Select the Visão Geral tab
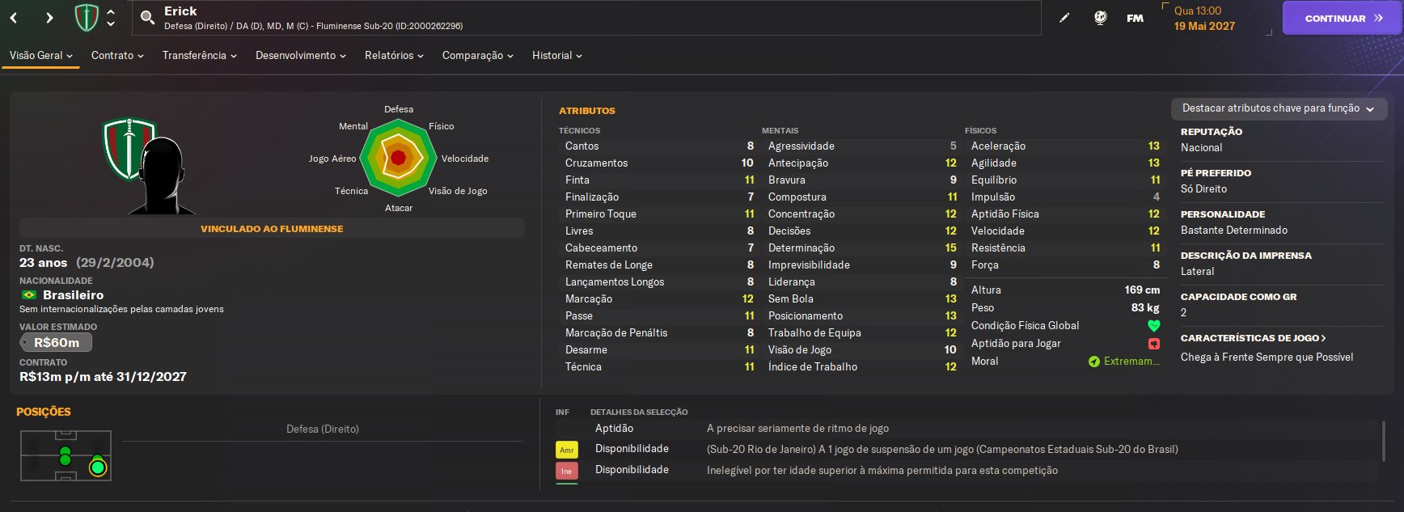Screen dimensions: 1404x512 click(40, 56)
